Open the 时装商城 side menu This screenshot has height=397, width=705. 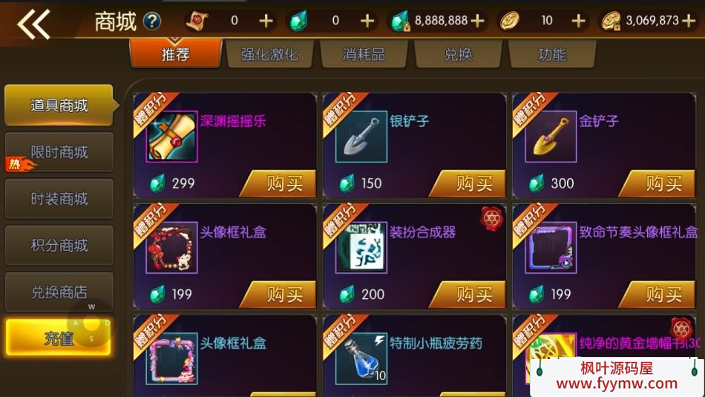pyautogui.click(x=59, y=199)
